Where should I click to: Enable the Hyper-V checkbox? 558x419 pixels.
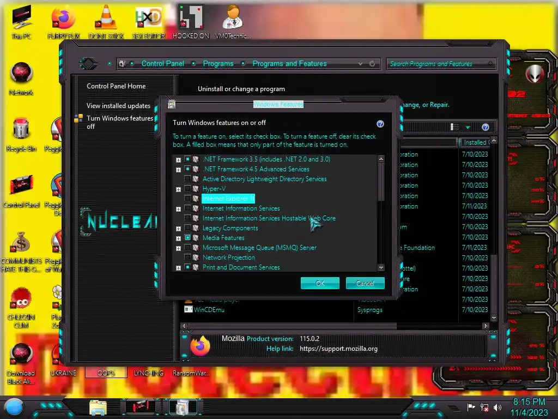click(x=187, y=188)
